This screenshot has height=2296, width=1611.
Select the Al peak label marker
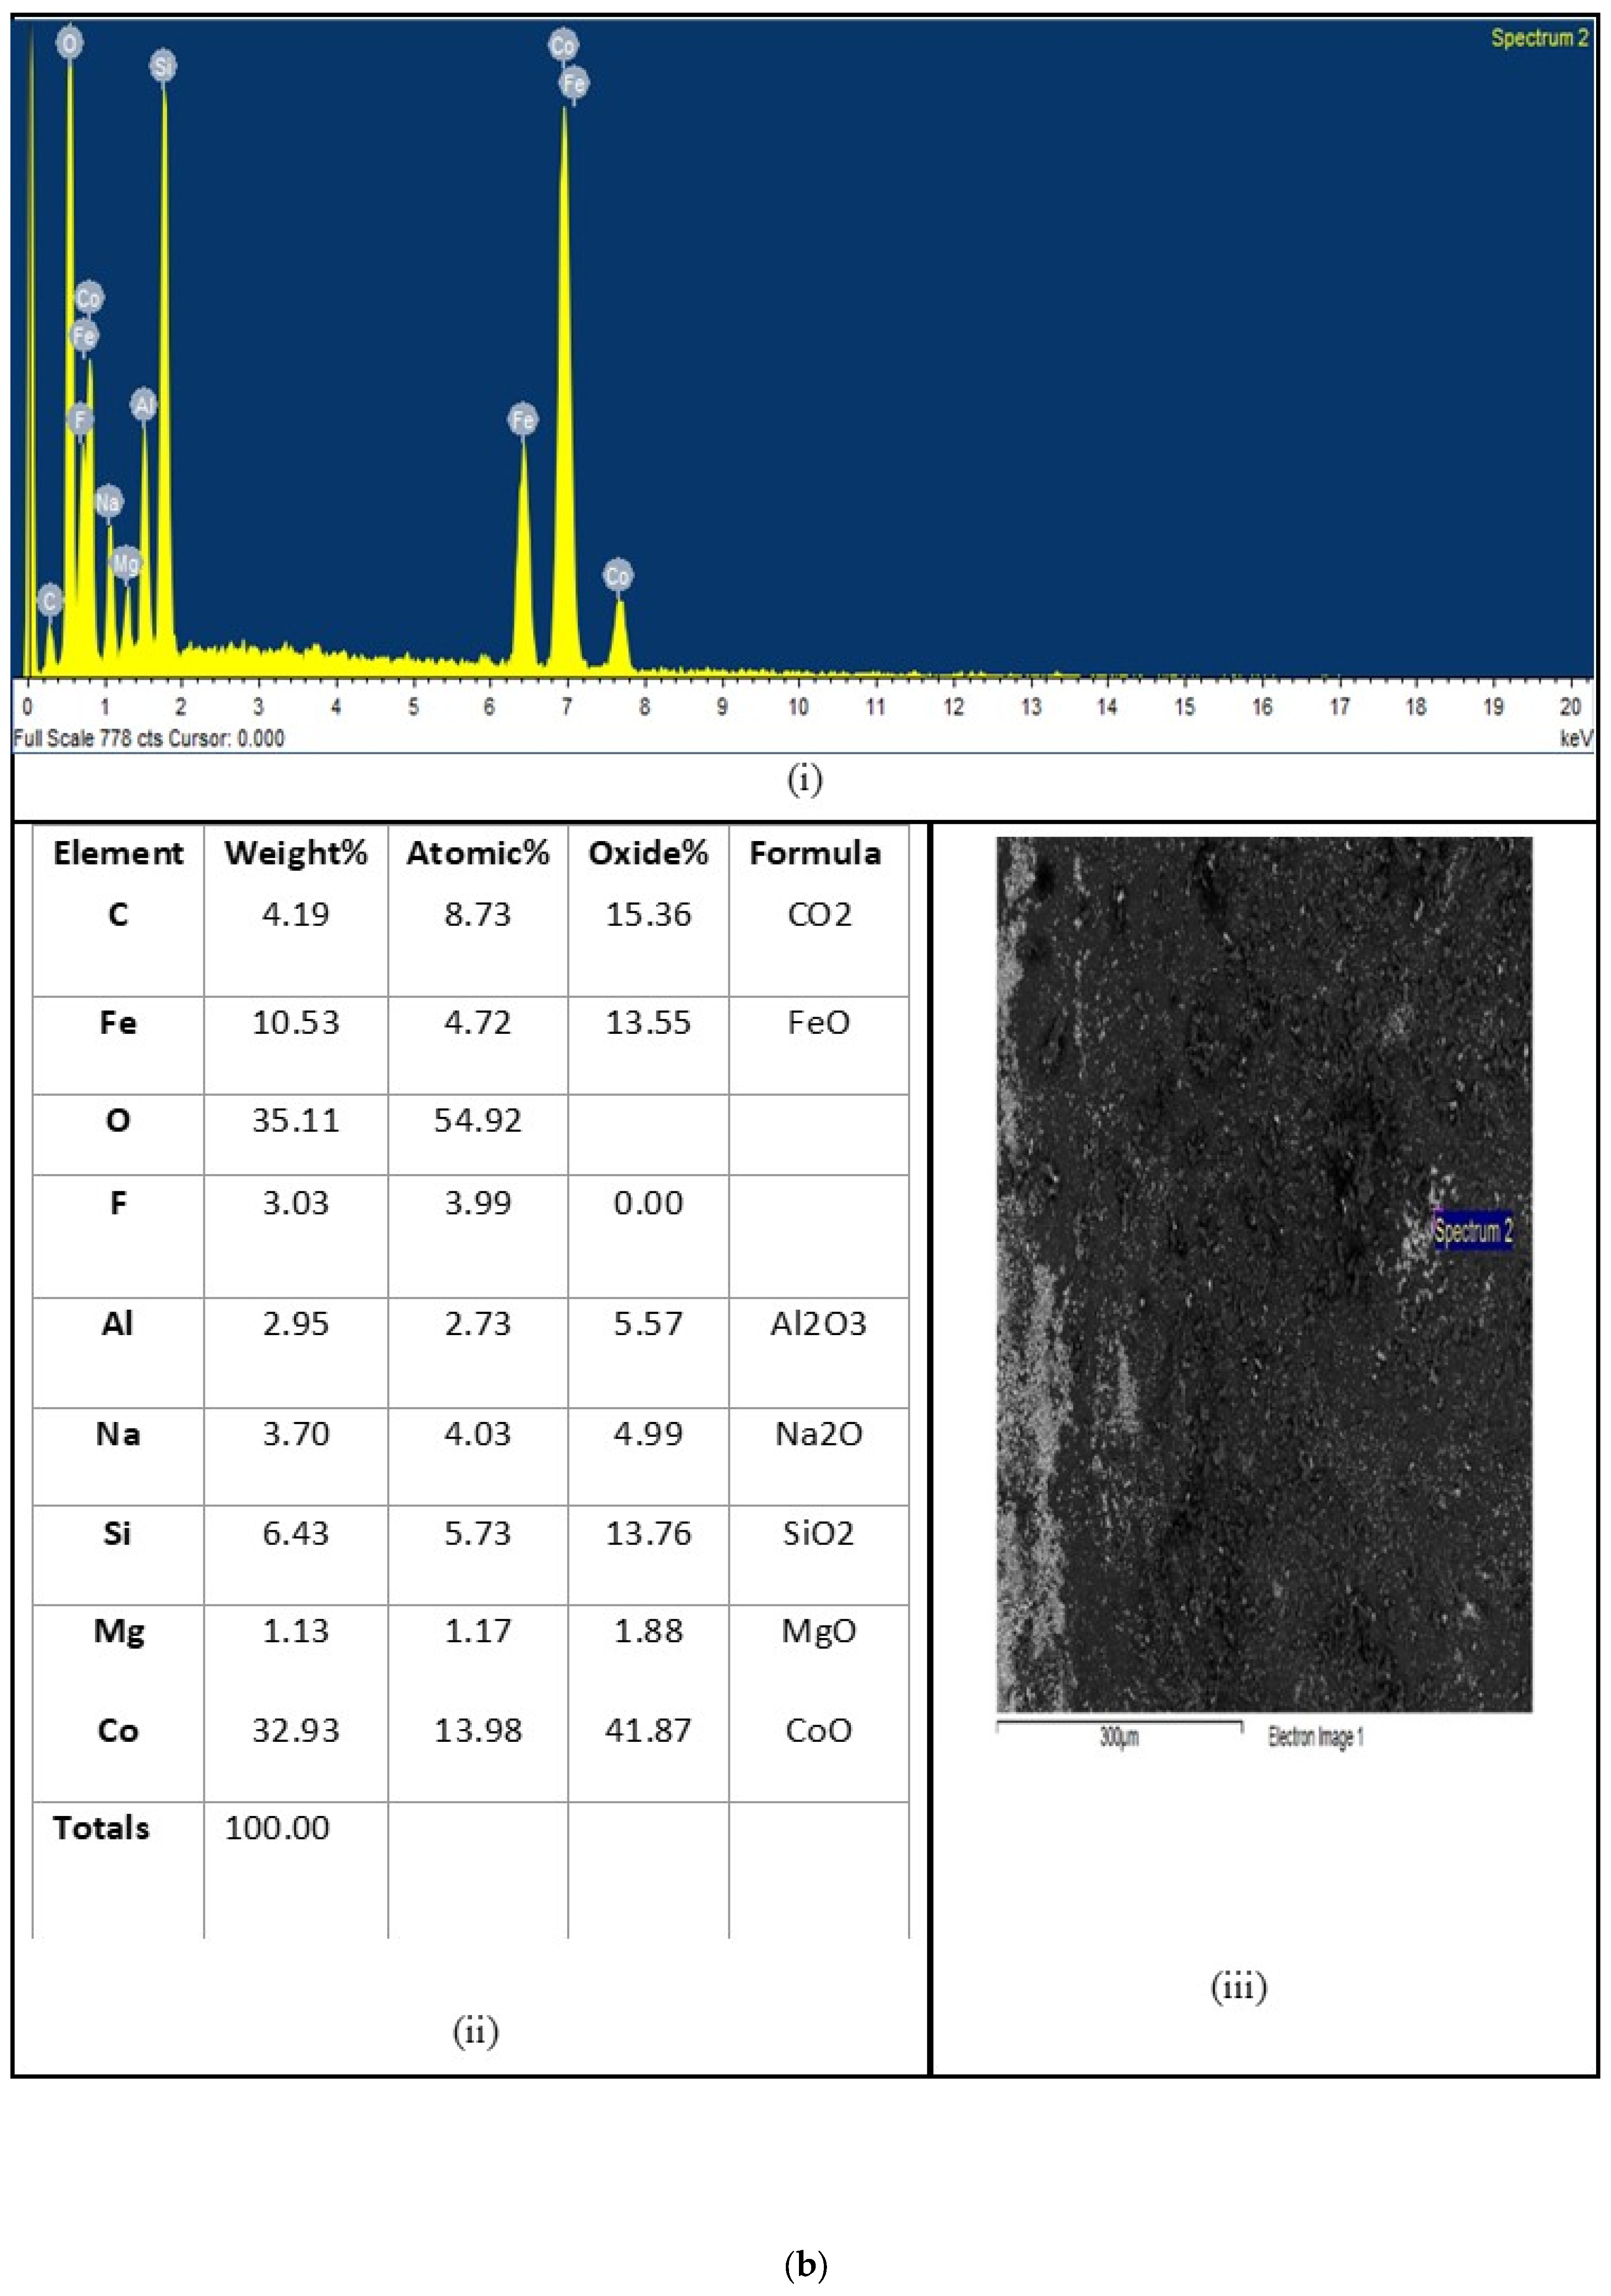point(144,405)
